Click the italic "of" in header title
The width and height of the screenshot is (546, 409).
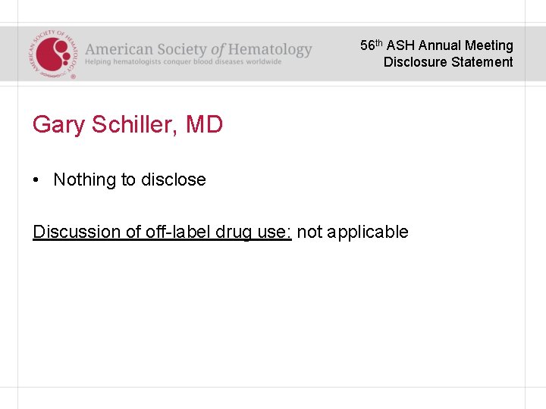point(218,49)
